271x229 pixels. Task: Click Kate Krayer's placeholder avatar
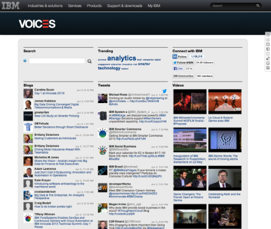(x=28, y=184)
